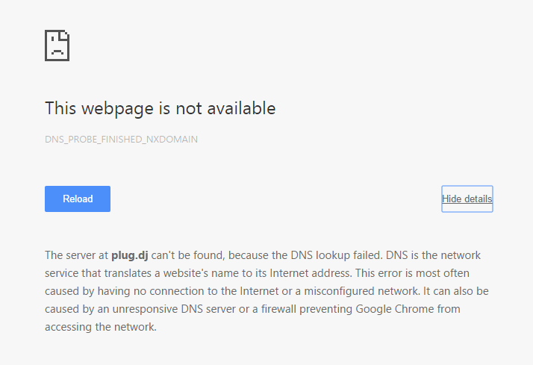Click the DNS_PROBE_FINISHED_NXDOMAIN error code

[121, 140]
